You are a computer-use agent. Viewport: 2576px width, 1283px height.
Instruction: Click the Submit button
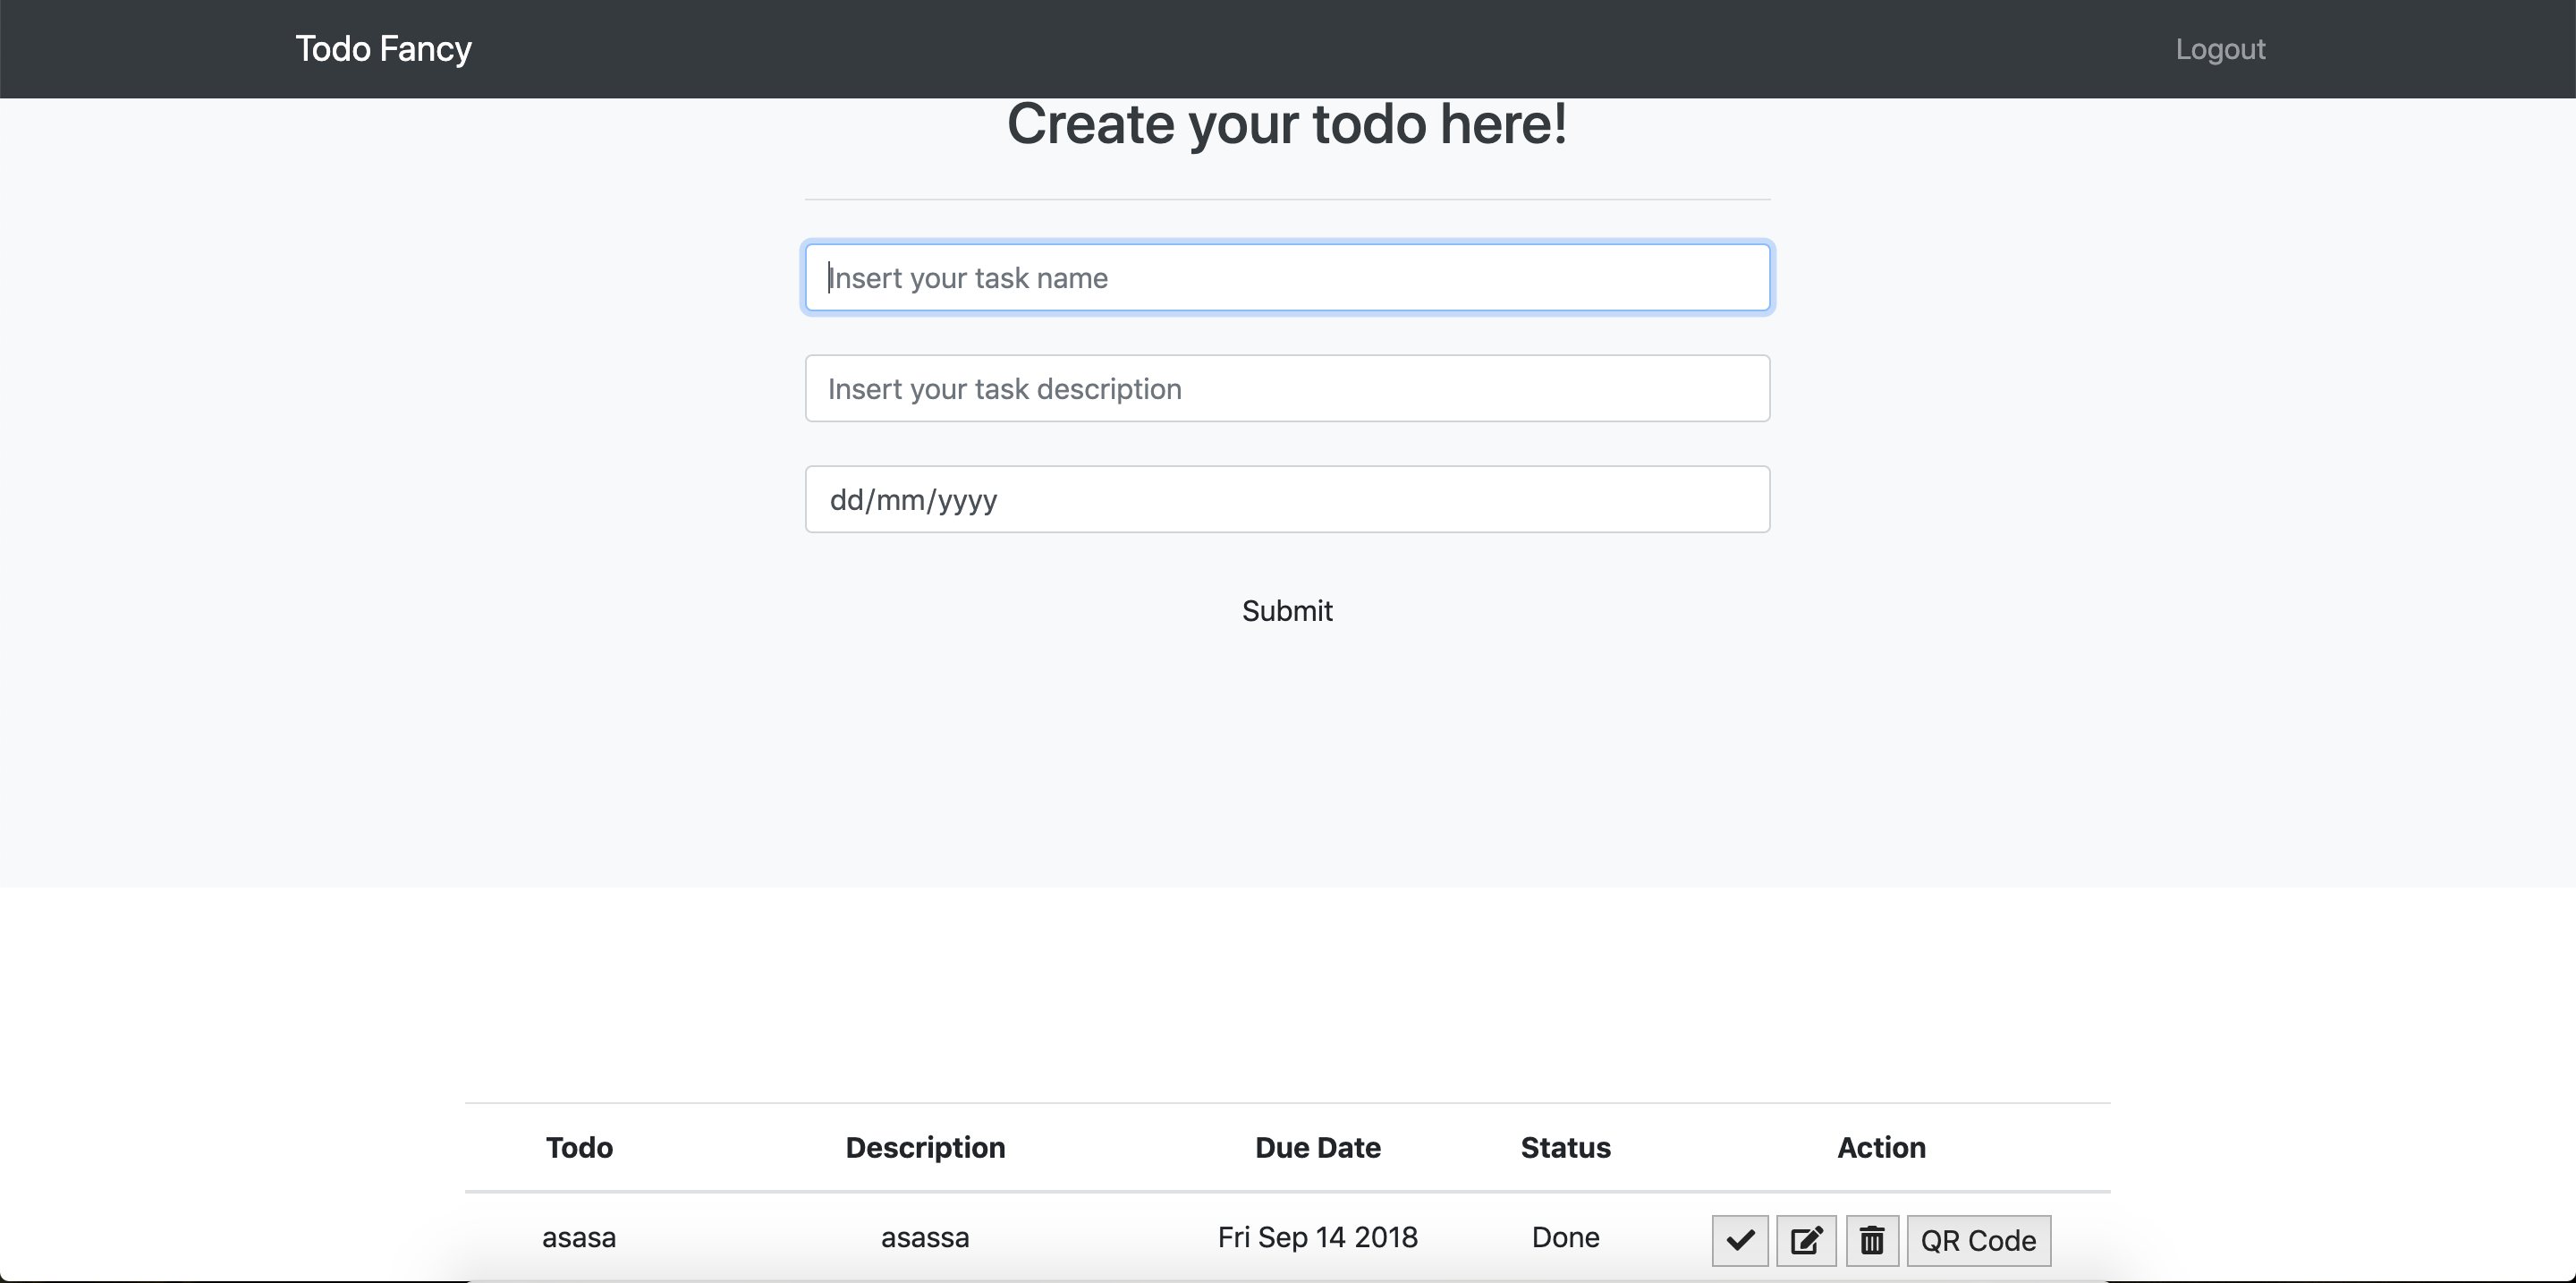click(x=1287, y=610)
